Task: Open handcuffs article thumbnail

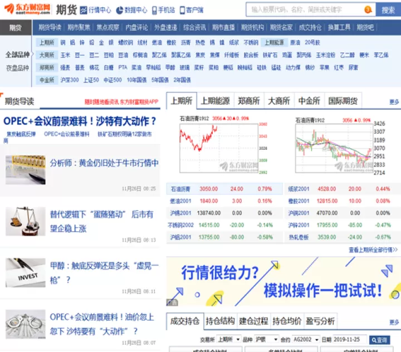Action: pos(25,324)
